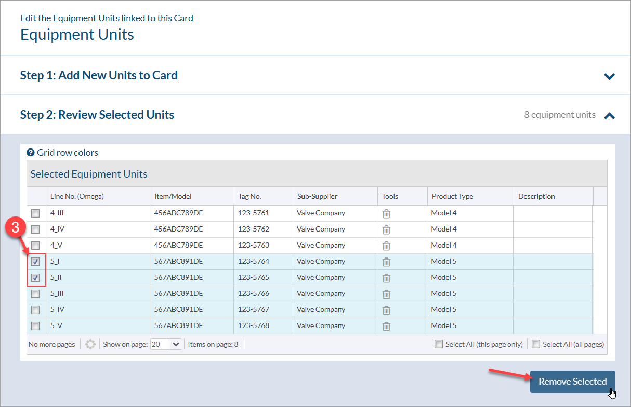Screen dimensions: 631x407
Task: Click the grid refresh spinner icon
Action: click(90, 344)
